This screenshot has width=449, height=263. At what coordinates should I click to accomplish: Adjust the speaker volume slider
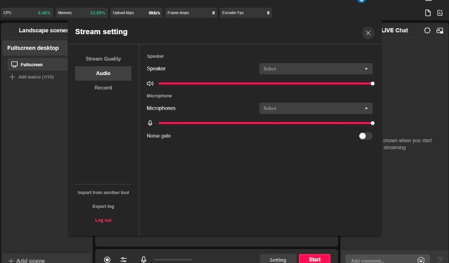coord(265,84)
